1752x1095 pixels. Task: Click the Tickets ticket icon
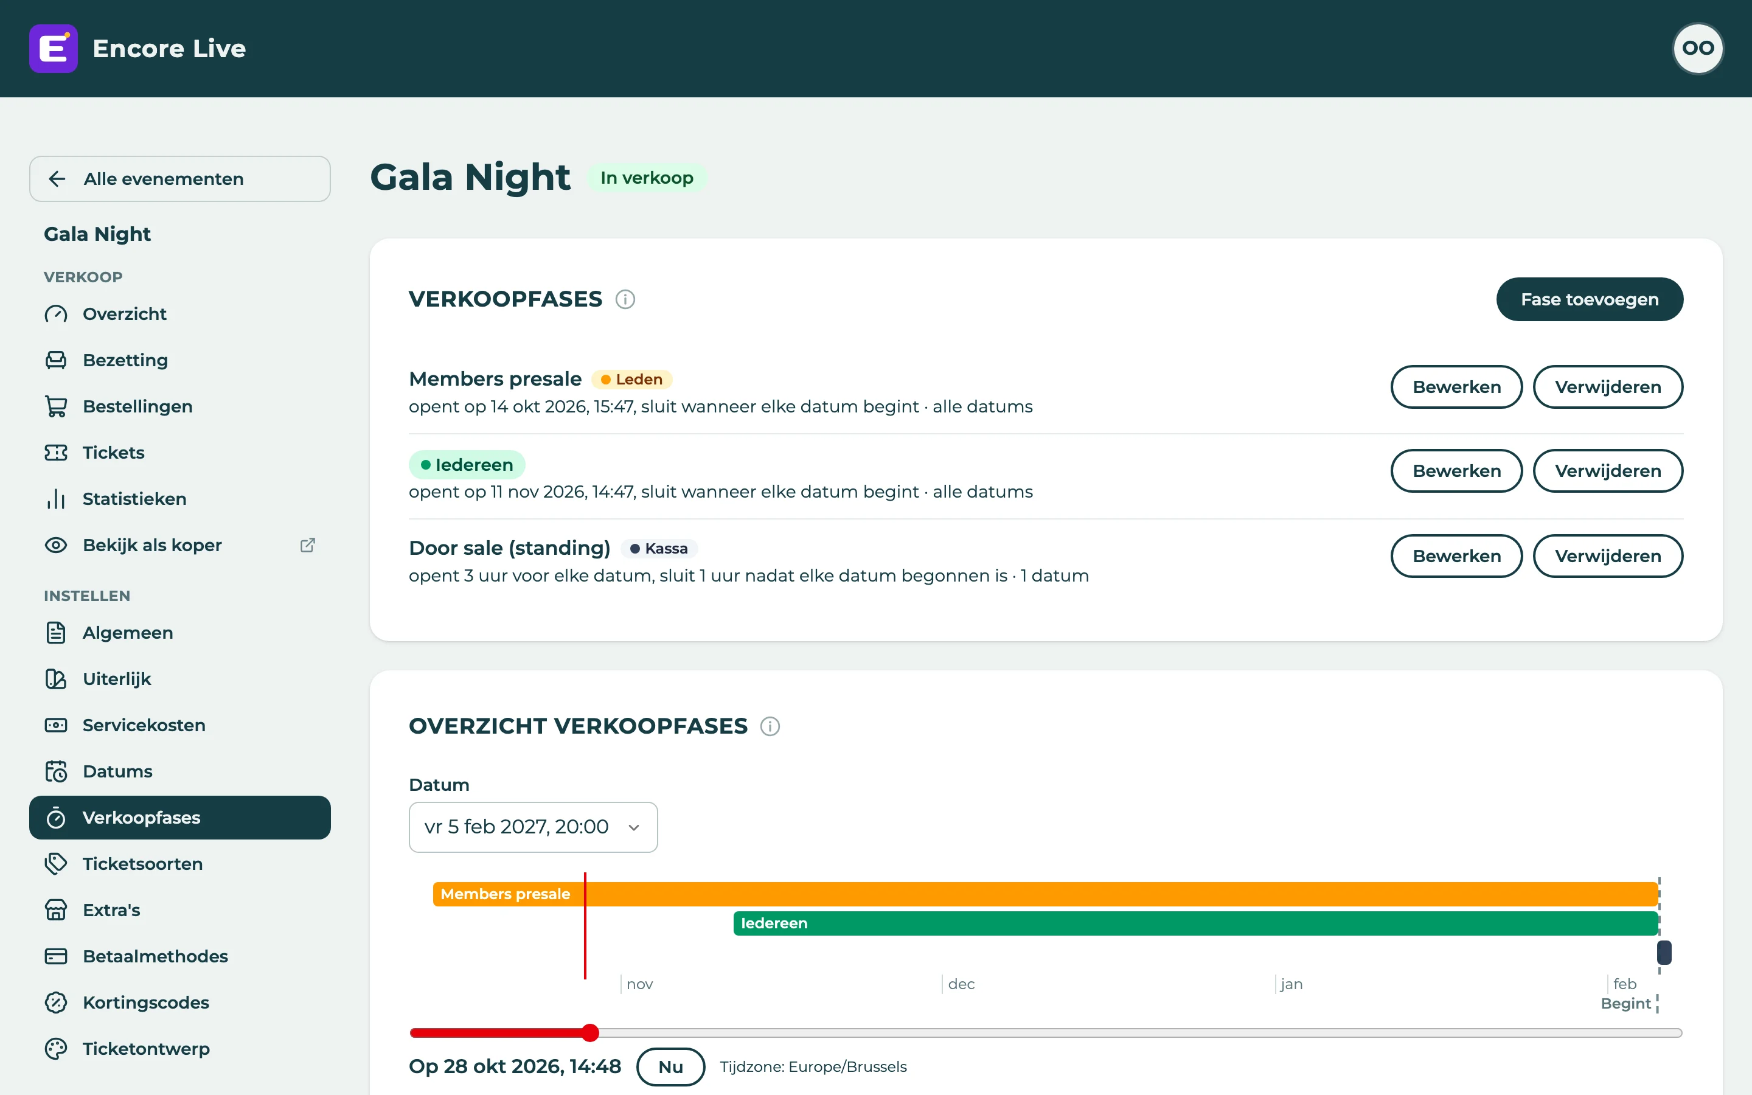point(56,453)
